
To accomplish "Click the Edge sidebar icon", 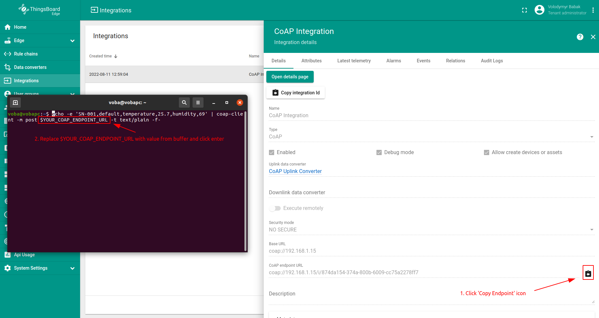I will tap(8, 40).
